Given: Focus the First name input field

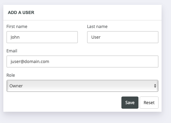Looking at the screenshot, I should (x=42, y=37).
